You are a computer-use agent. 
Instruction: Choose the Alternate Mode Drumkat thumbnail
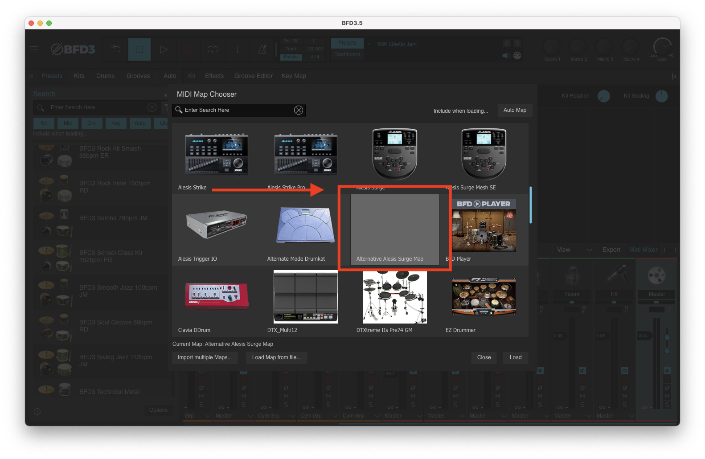click(x=306, y=225)
